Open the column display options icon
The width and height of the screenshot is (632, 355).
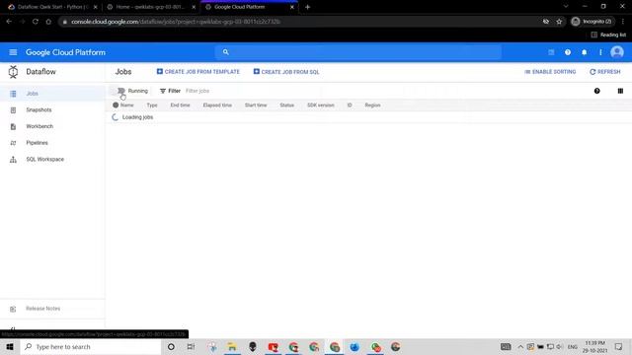point(620,91)
